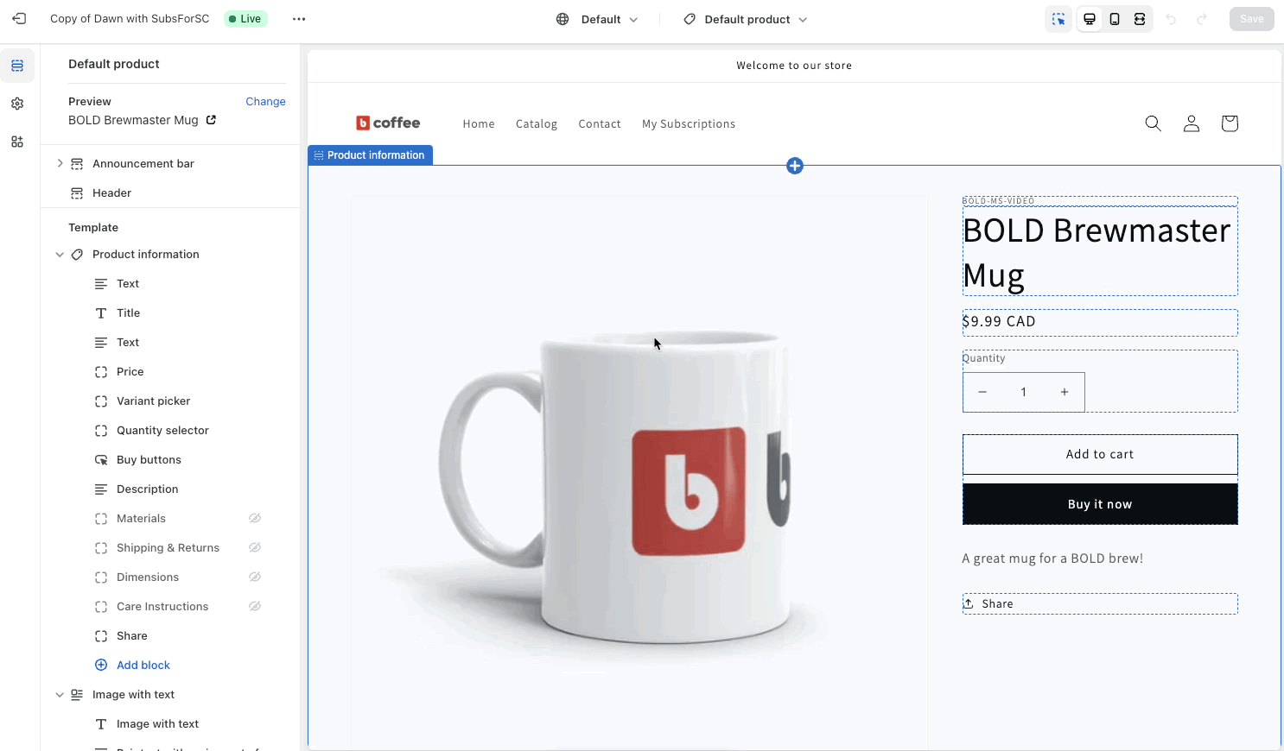
Task: Click the Share button in preview
Action: (x=988, y=604)
